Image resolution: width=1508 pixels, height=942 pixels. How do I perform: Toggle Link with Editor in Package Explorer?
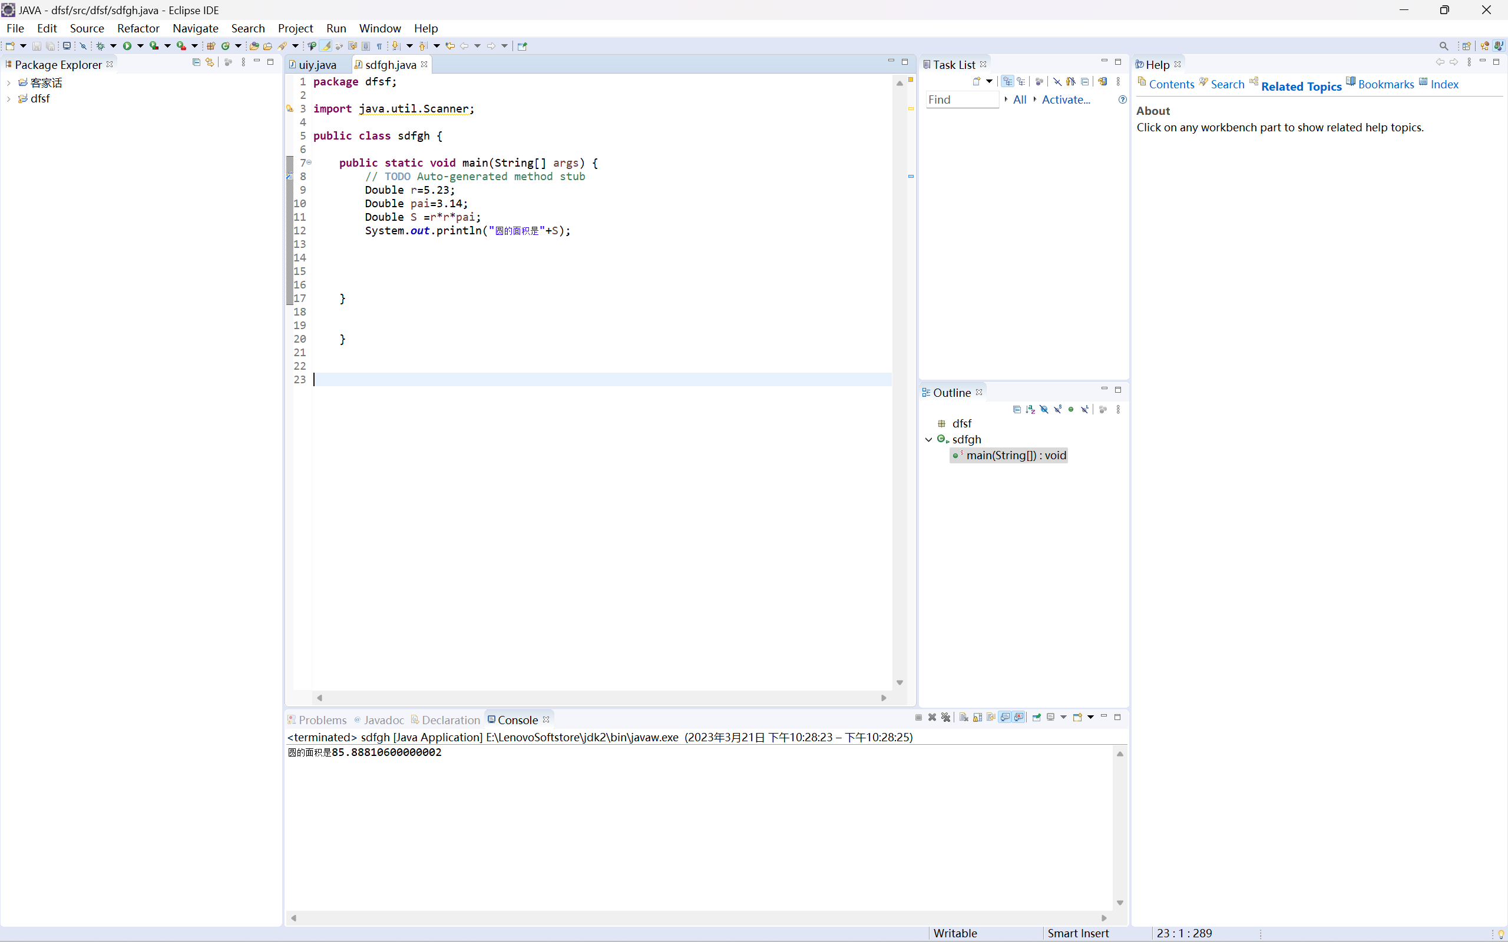tap(210, 62)
